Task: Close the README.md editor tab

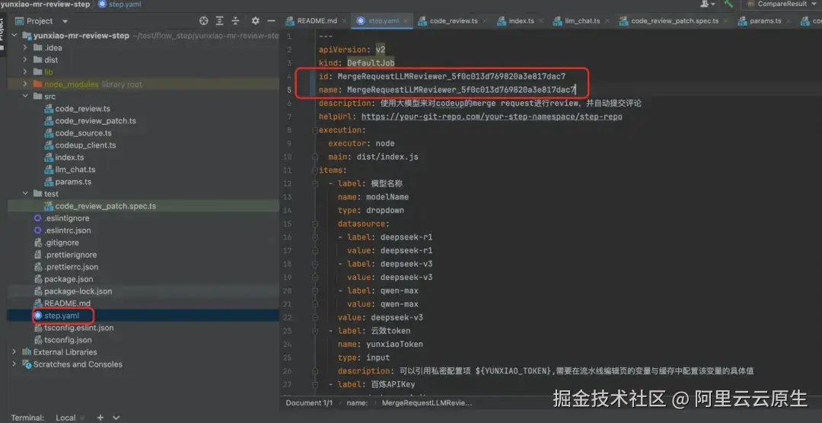Action: coord(346,21)
